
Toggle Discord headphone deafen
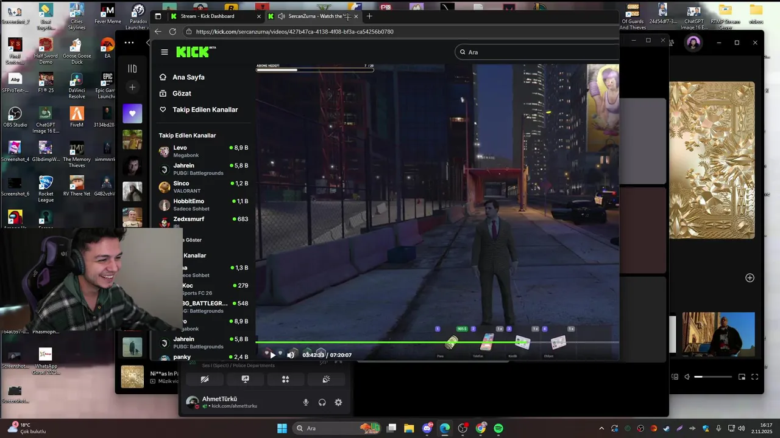(322, 402)
